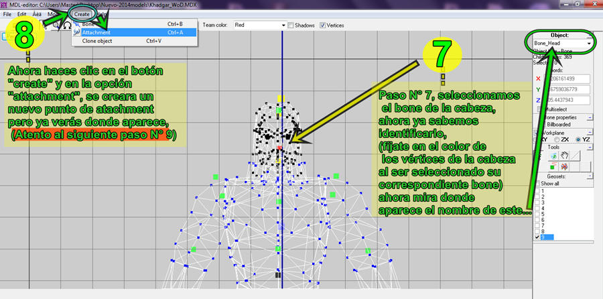The image size is (603, 299).
Task: Select the hand pan tool
Action: coord(564,156)
